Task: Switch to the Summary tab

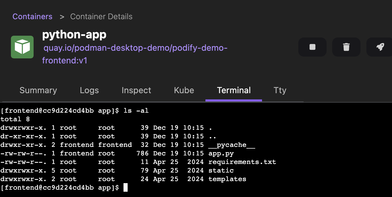Action: point(38,90)
